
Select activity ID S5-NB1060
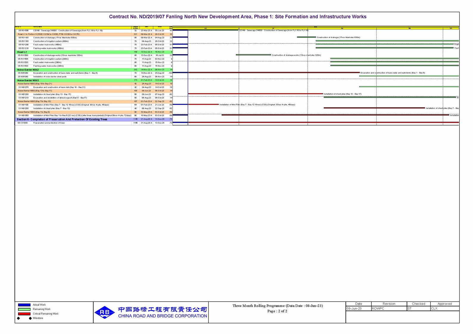23,73
